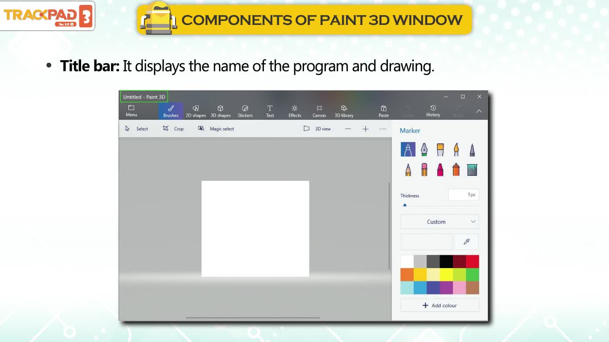Pick the purple colour swatch

coord(446,288)
